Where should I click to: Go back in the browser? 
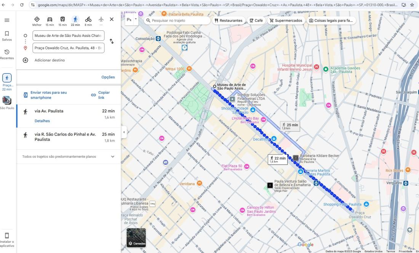click(3, 5)
